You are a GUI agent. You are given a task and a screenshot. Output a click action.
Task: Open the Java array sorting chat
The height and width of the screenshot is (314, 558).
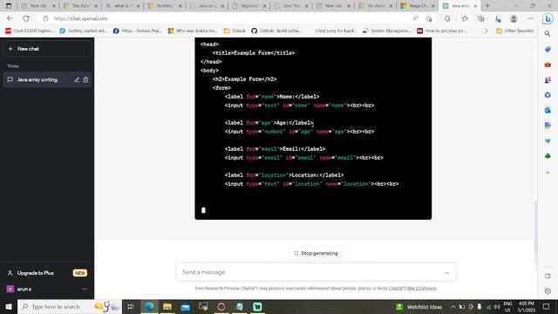[x=37, y=79]
